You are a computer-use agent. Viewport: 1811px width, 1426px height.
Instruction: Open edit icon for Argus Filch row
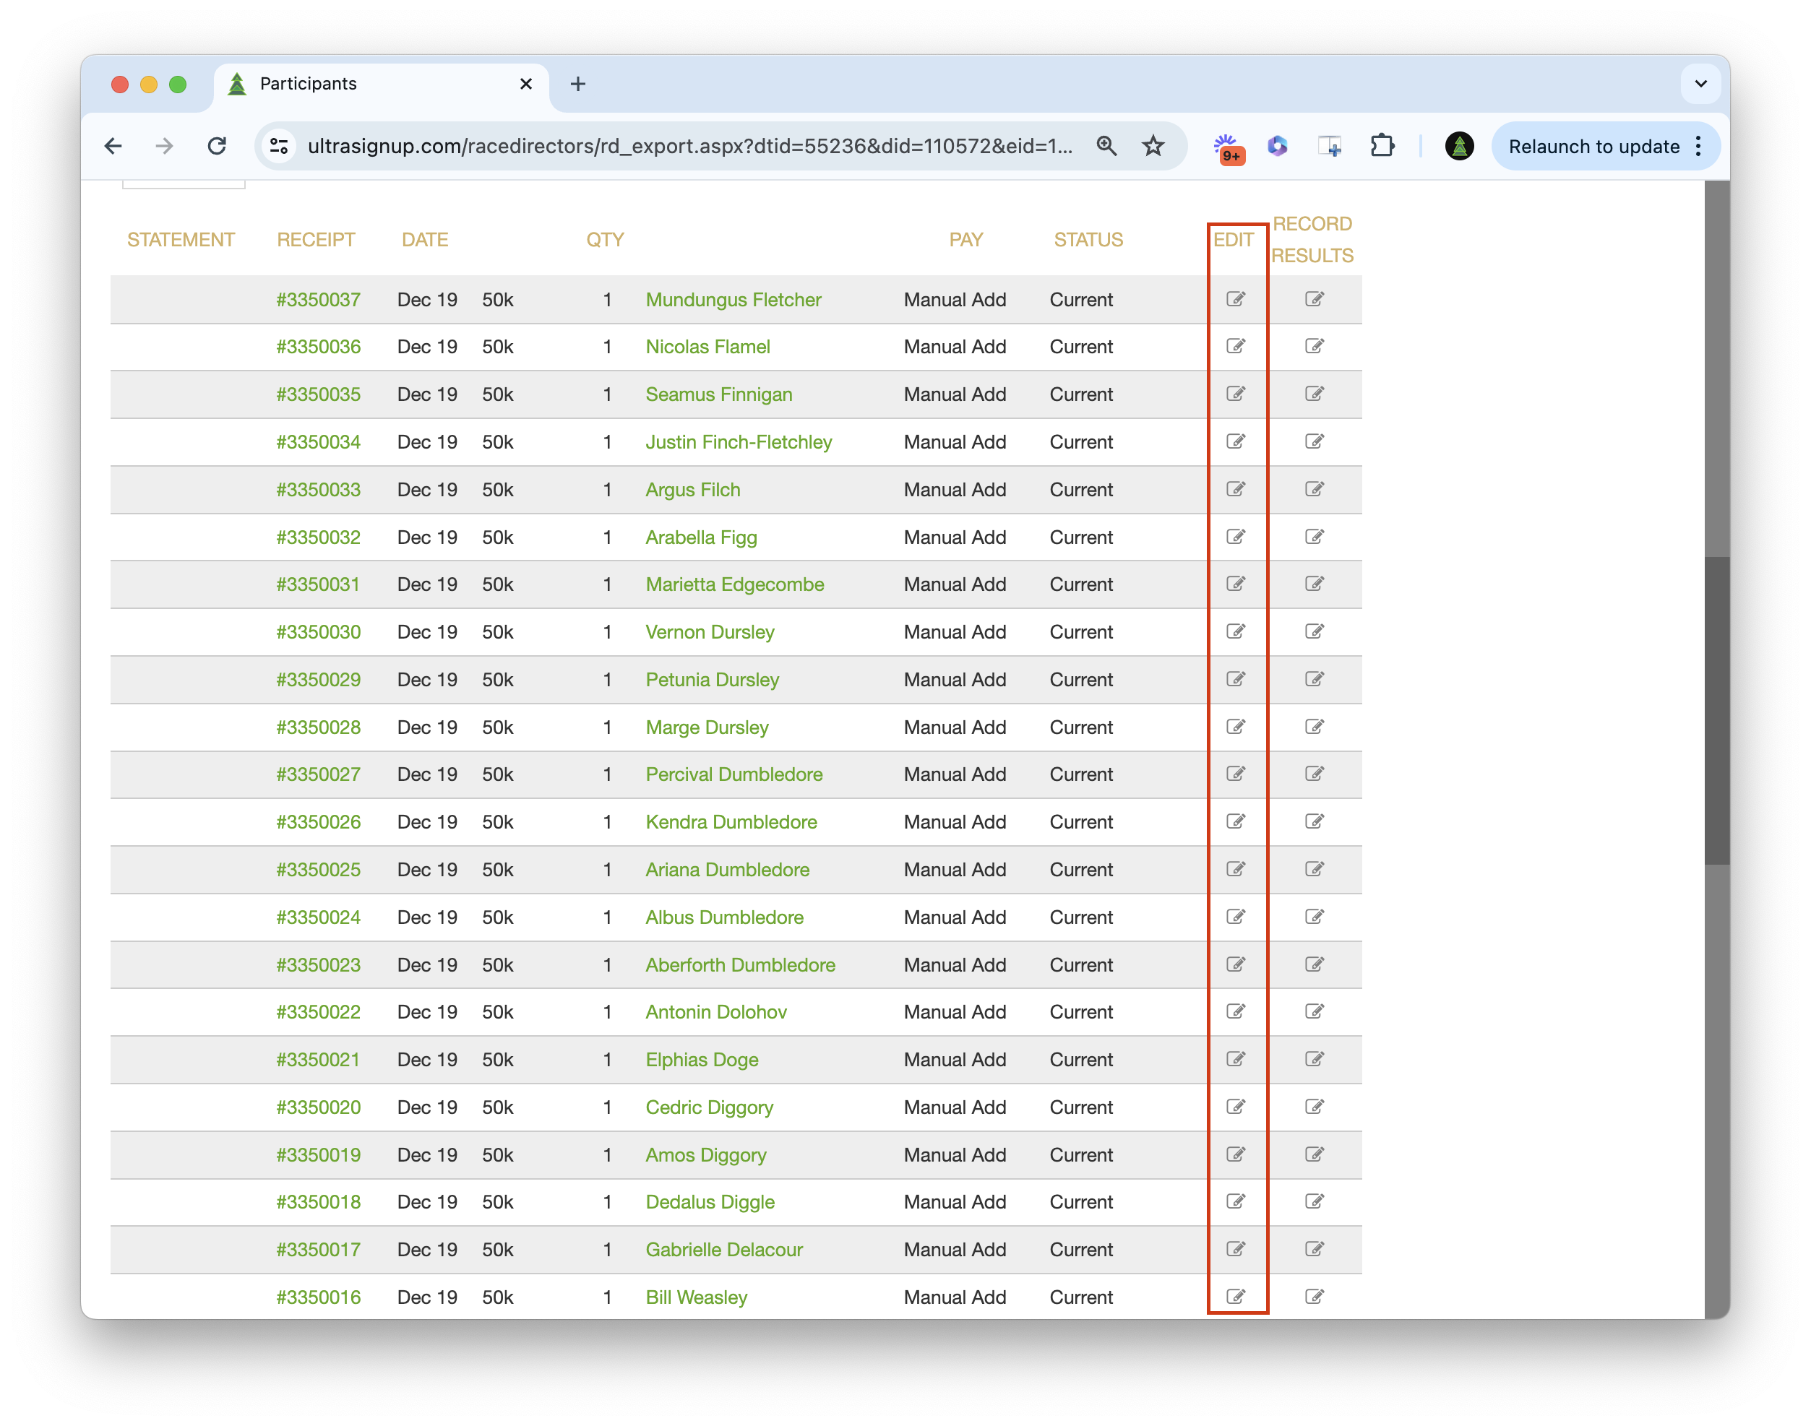[1236, 489]
